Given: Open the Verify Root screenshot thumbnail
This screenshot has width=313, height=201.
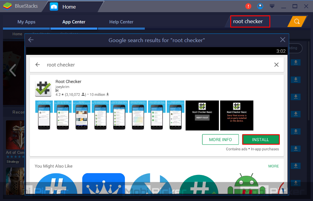Looking at the screenshot, I should click(202, 115).
